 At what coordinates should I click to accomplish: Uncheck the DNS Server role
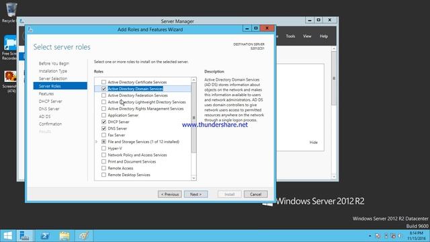(x=103, y=128)
